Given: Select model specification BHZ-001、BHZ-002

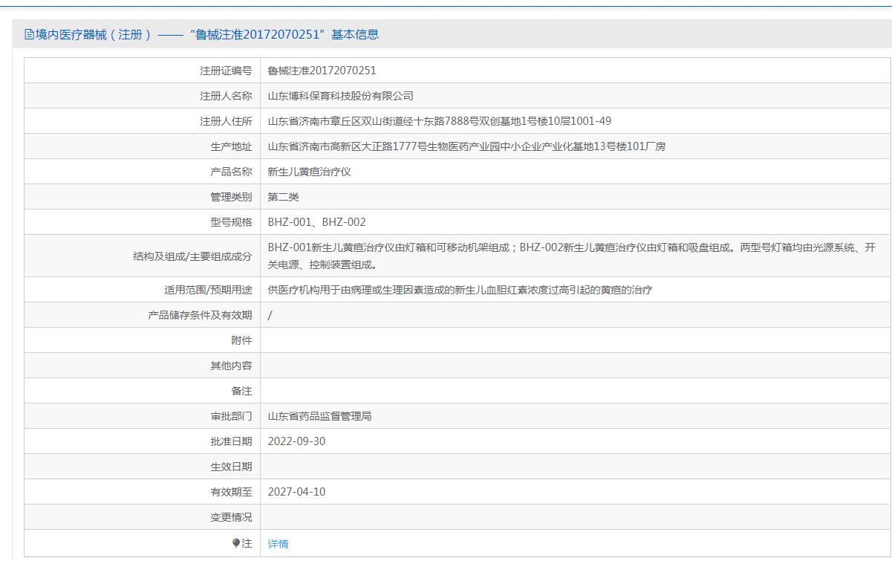Looking at the screenshot, I should pos(316,222).
